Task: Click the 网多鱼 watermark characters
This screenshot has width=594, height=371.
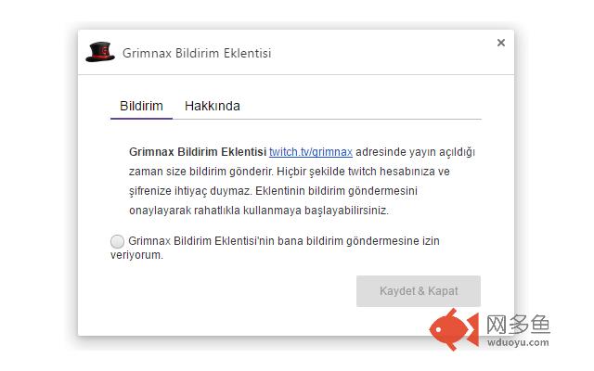Action: pyautogui.click(x=518, y=325)
